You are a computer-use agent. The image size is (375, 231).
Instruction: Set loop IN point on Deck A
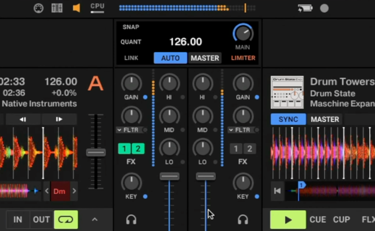(x=18, y=219)
